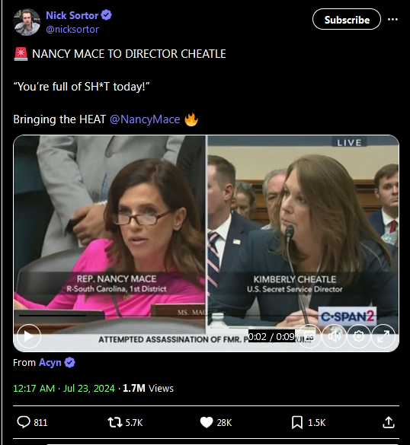This screenshot has width=410, height=445.
Task: Click the Subscribe button
Action: coord(347,19)
